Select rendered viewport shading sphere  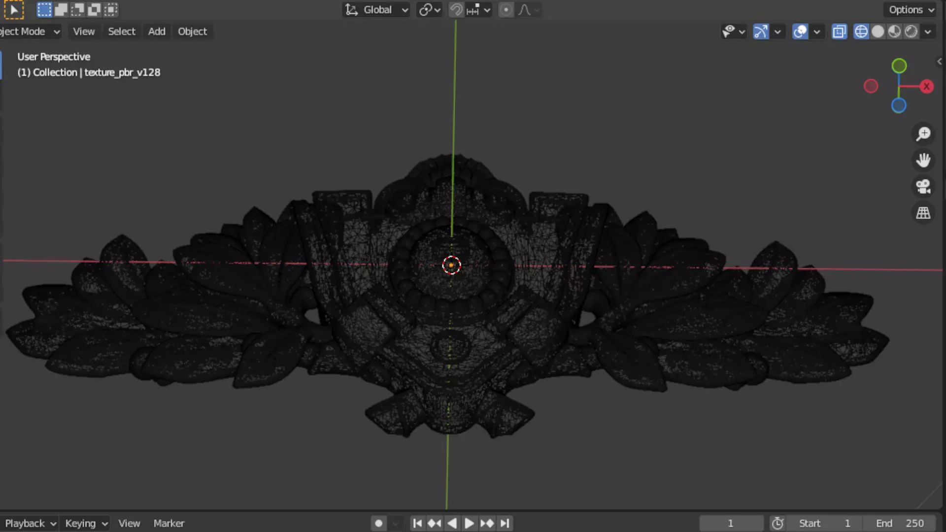(x=911, y=32)
